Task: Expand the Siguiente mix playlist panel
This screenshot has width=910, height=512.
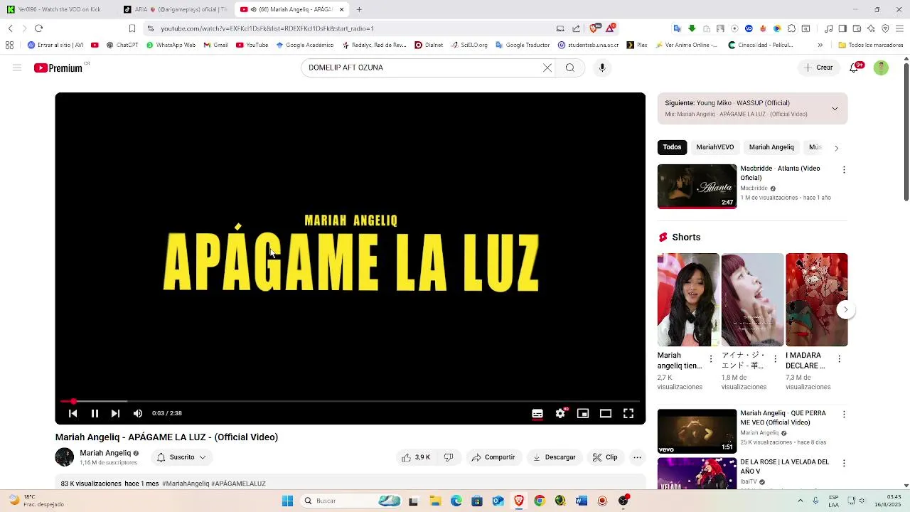Action: point(835,109)
